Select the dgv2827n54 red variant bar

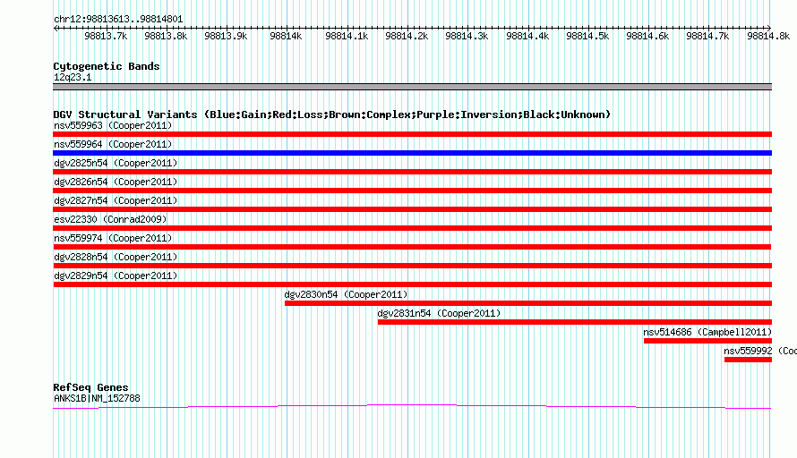[412, 209]
